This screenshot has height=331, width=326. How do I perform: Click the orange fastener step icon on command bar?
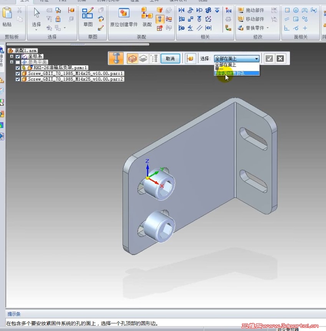pyautogui.click(x=116, y=58)
